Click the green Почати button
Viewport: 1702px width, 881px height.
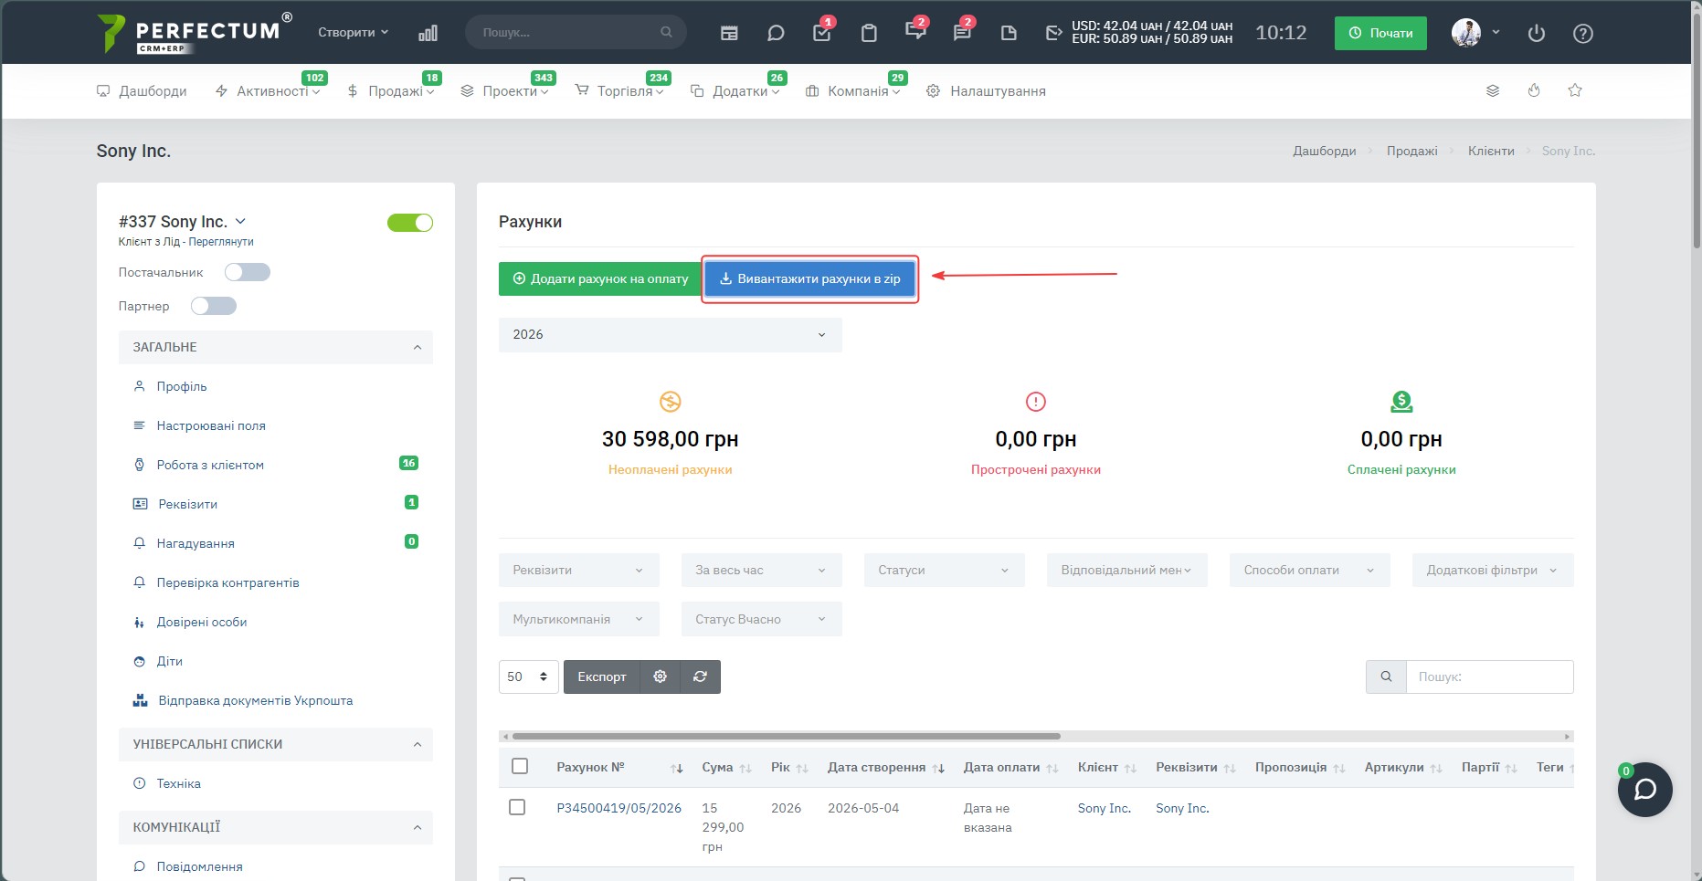pyautogui.click(x=1380, y=33)
